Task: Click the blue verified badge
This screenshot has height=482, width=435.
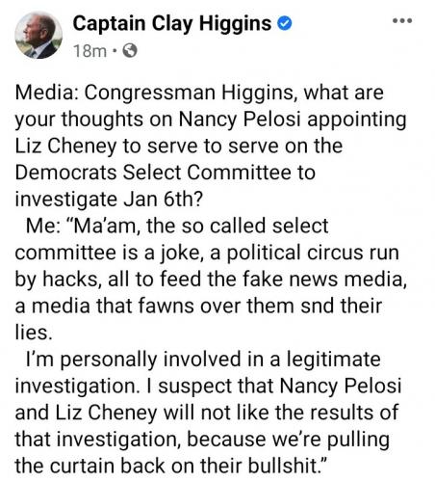Action: point(284,24)
